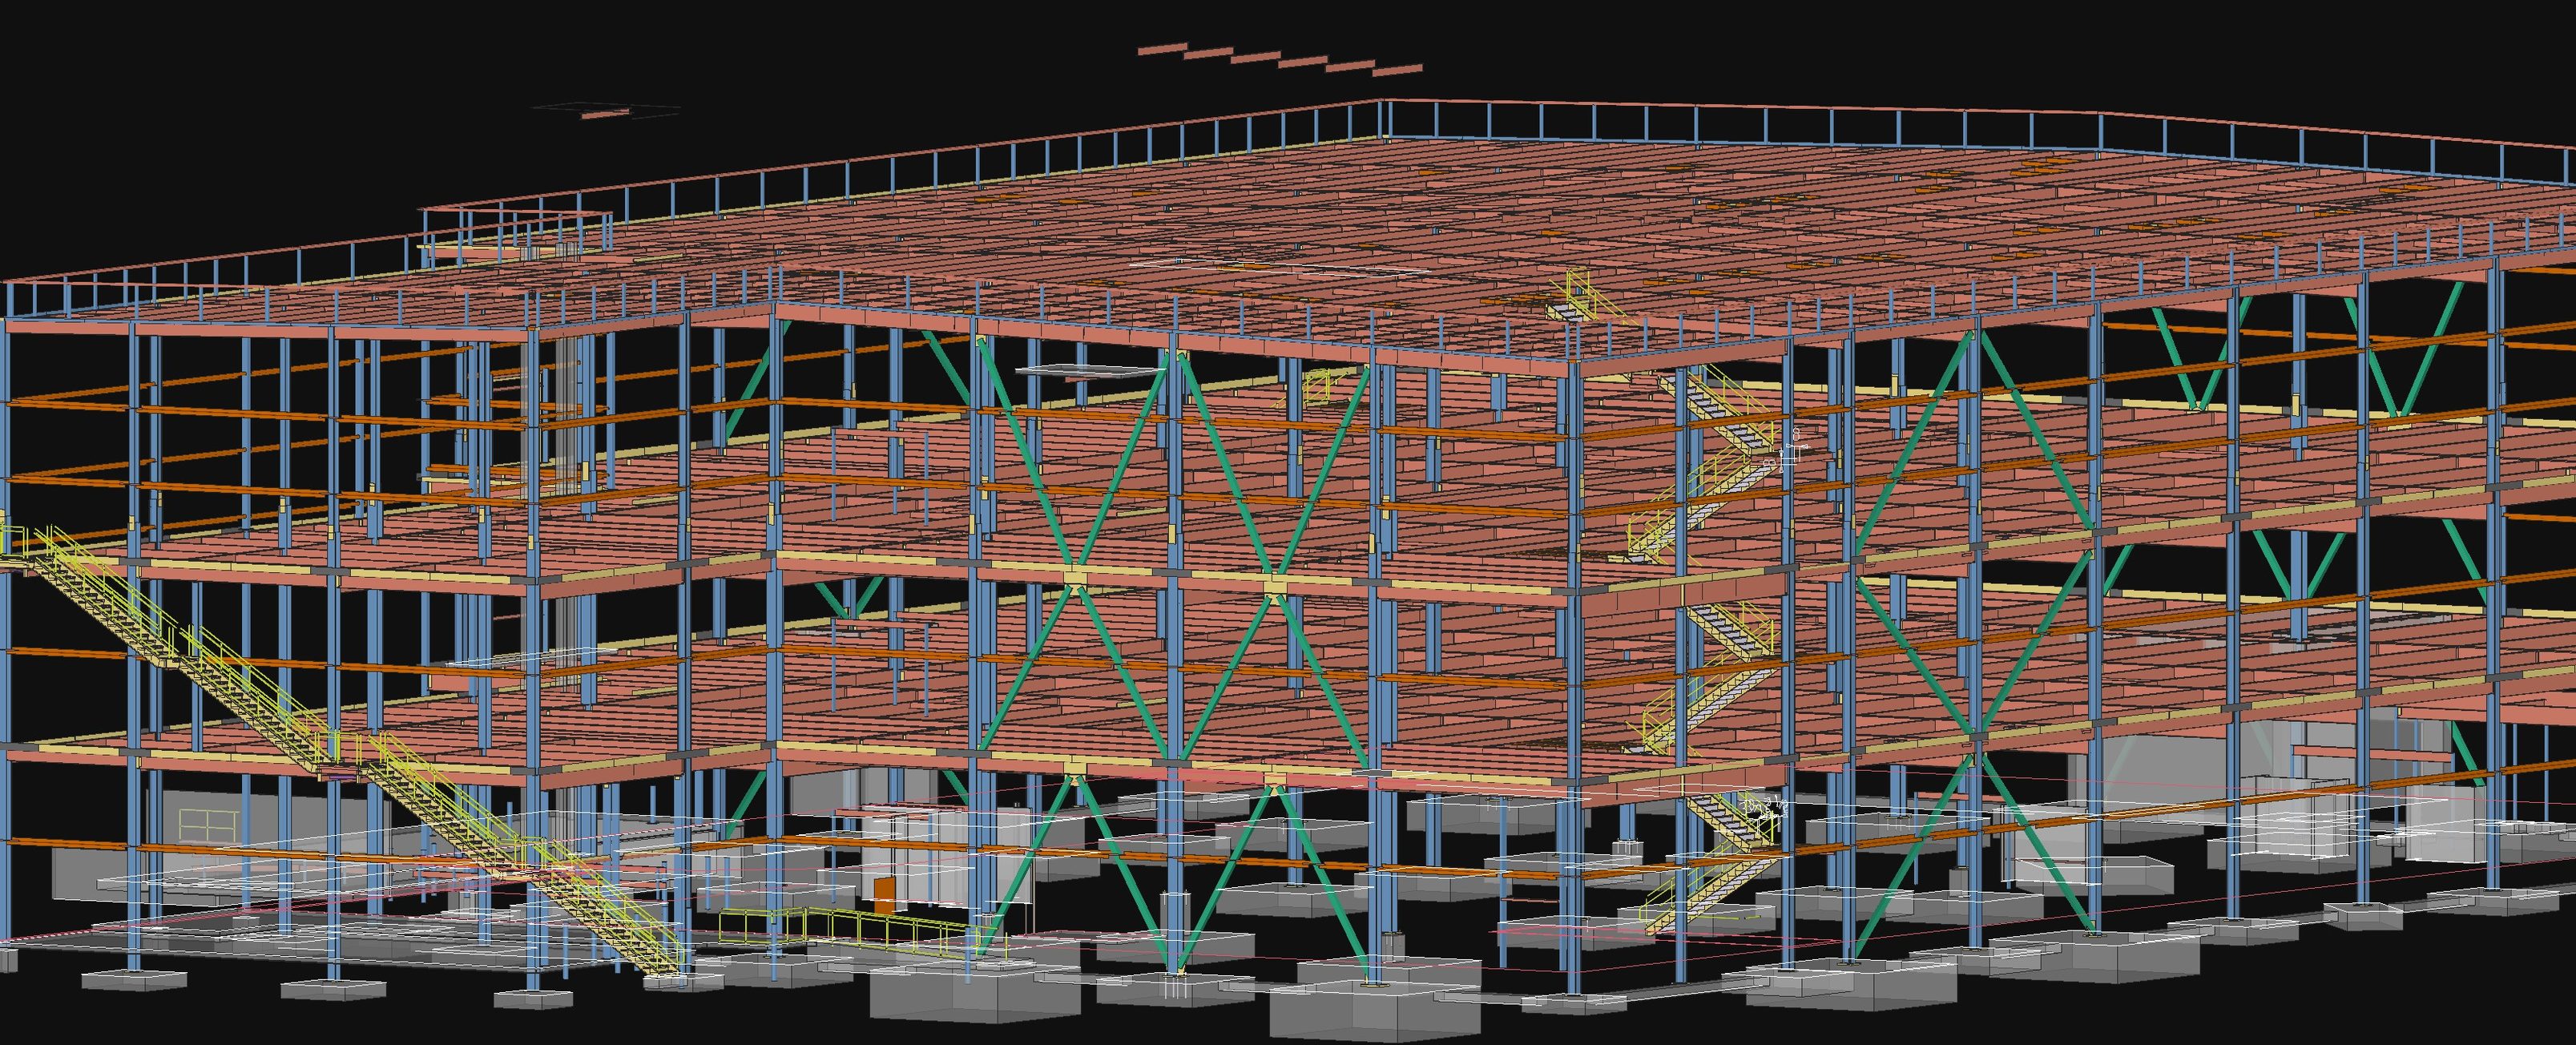2576x1045 pixels.
Task: Click the white annotation symbol beside the upper stair flight
Action: 1790,450
